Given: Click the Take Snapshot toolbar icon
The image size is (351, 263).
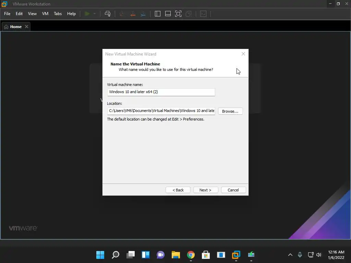Looking at the screenshot, I should point(122,14).
